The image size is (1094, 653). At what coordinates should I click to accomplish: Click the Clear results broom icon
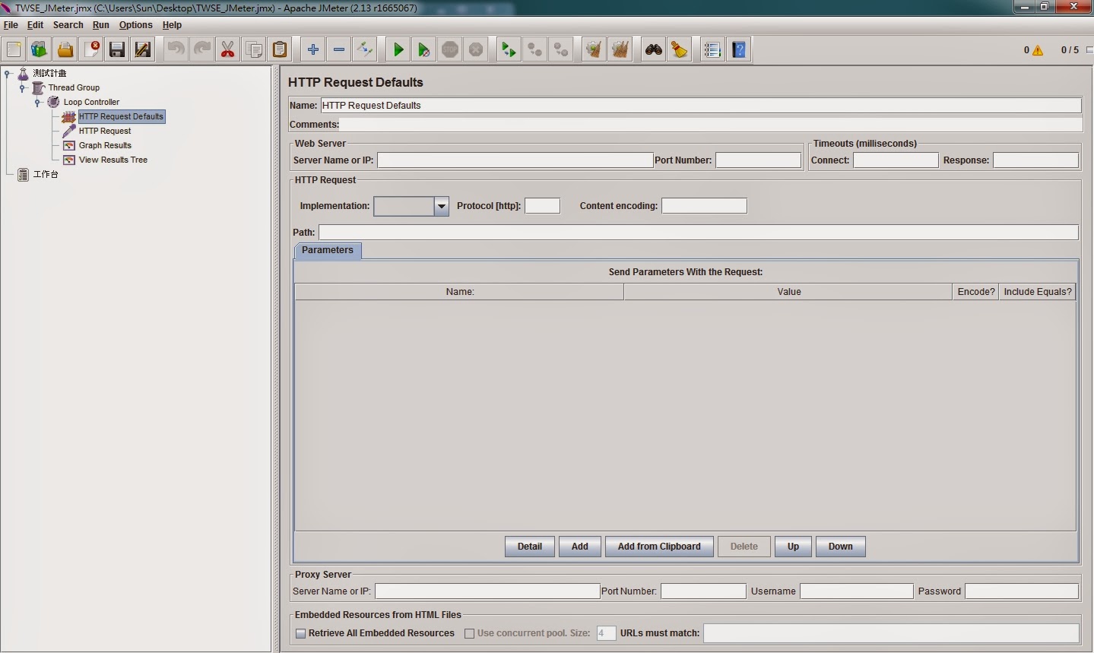594,50
